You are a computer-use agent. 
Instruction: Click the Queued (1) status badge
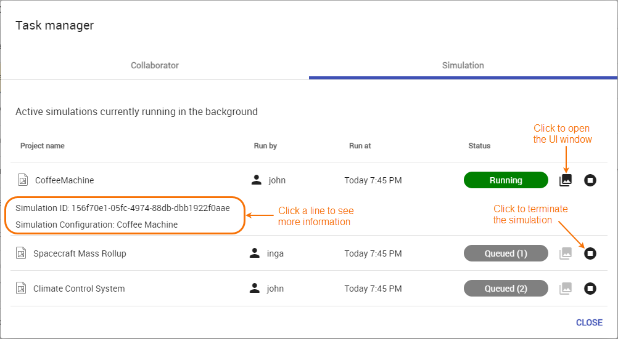point(506,253)
